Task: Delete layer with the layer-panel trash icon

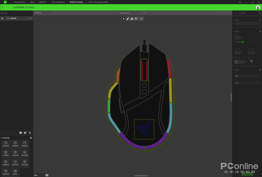Action: [30, 133]
